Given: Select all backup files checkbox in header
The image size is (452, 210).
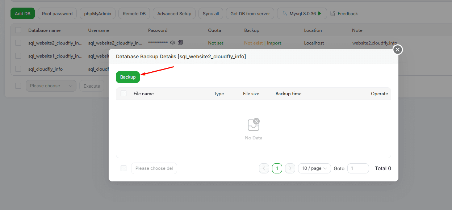Looking at the screenshot, I should [x=124, y=93].
